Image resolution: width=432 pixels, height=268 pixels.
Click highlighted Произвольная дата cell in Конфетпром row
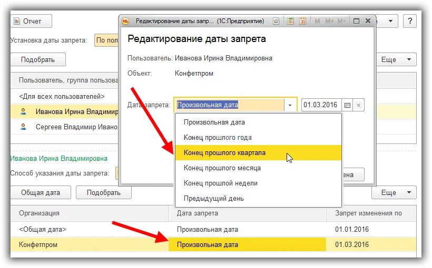(247, 245)
